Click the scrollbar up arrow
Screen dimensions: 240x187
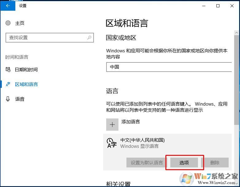pyautogui.click(x=237, y=33)
